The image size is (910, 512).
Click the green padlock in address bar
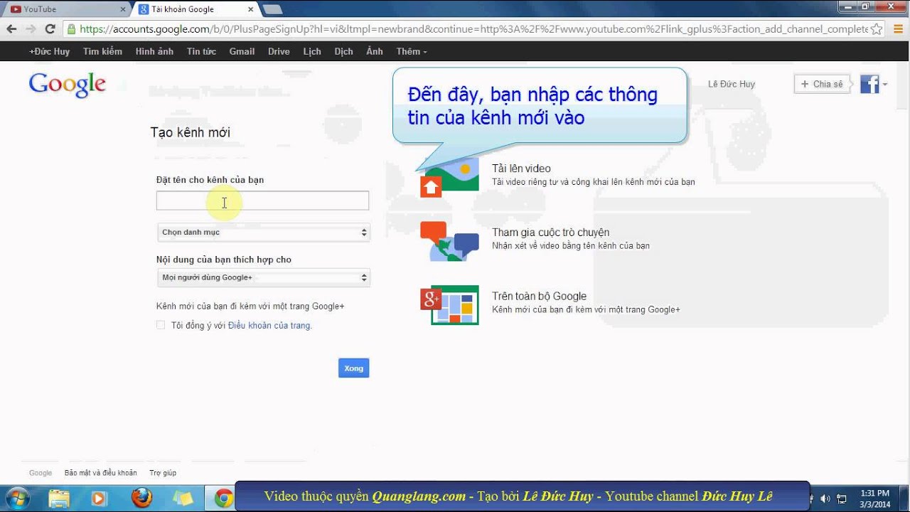coord(71,29)
